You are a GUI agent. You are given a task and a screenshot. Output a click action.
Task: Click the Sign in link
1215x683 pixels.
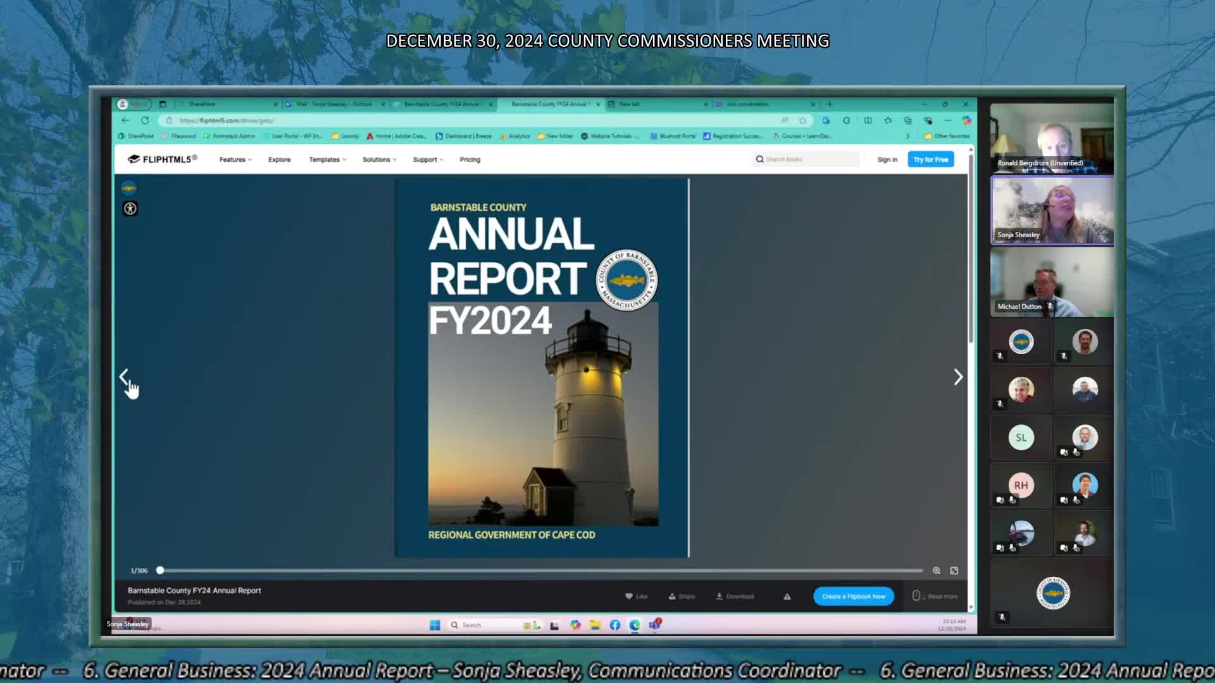[x=887, y=159]
